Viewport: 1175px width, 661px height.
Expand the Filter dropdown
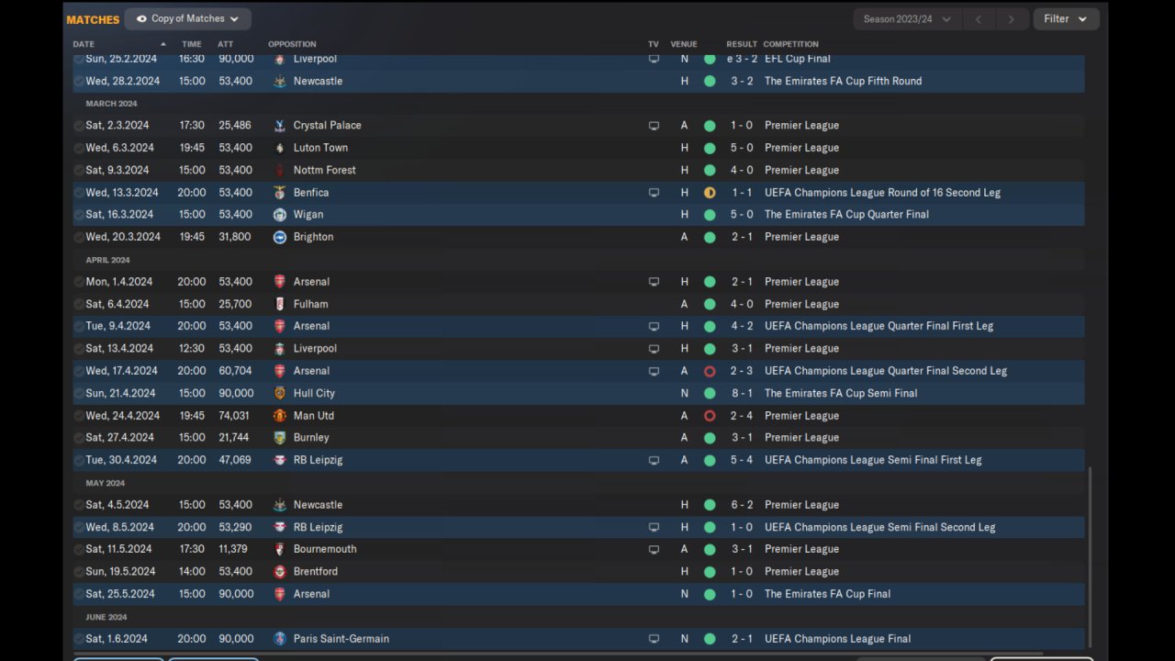[1066, 18]
